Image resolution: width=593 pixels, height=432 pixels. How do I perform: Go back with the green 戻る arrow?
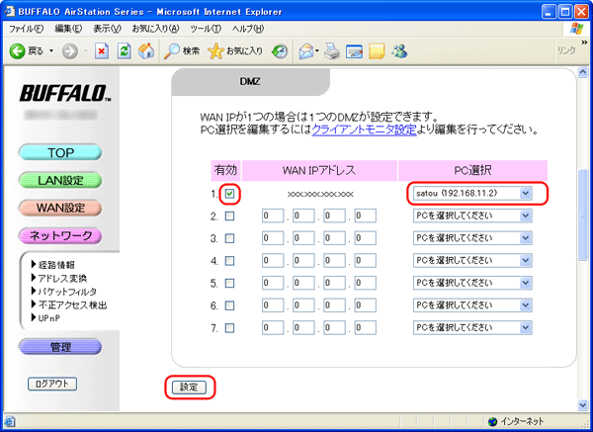27,51
